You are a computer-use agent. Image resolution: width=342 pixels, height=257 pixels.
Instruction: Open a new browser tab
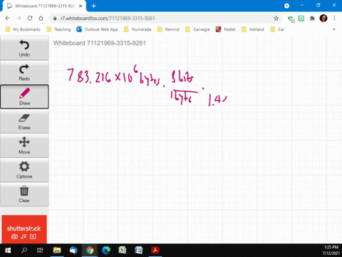(94, 6)
